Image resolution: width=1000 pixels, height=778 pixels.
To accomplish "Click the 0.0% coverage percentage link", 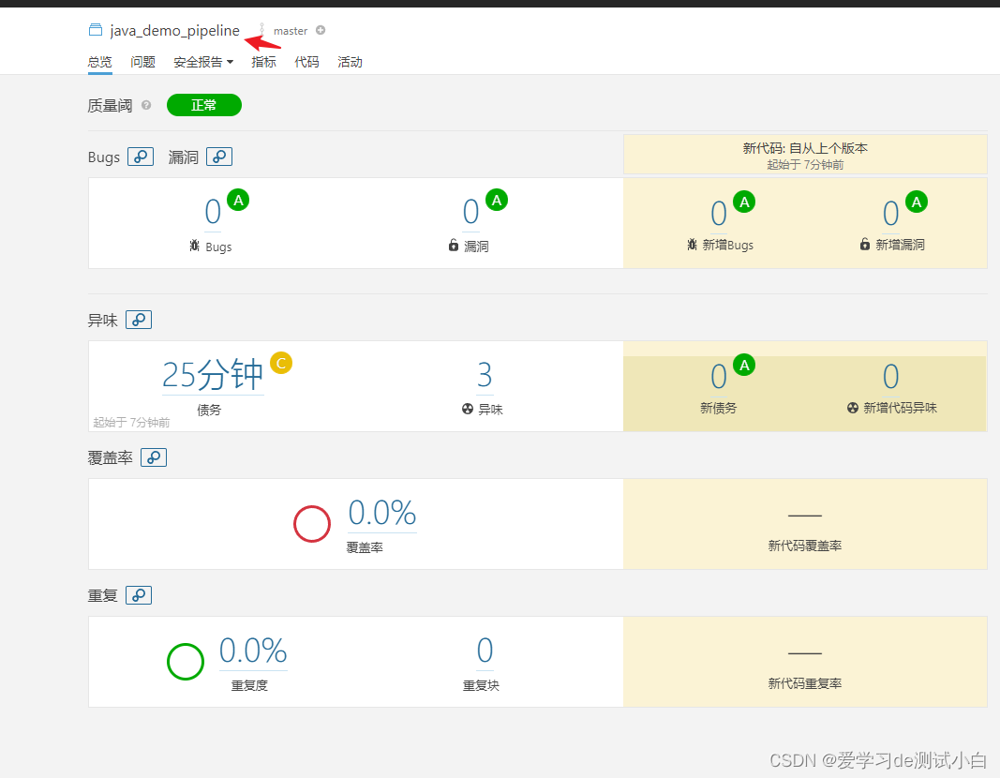I will click(x=381, y=513).
